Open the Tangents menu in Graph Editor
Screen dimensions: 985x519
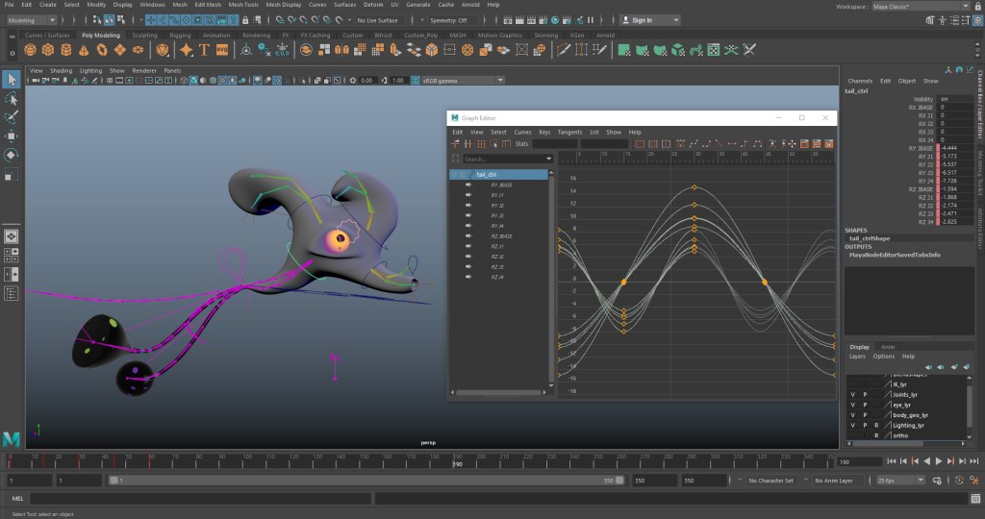[569, 132]
